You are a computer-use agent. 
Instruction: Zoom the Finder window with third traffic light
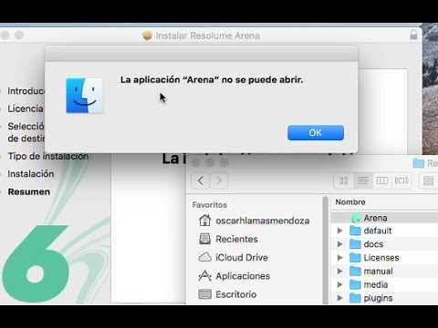click(224, 163)
